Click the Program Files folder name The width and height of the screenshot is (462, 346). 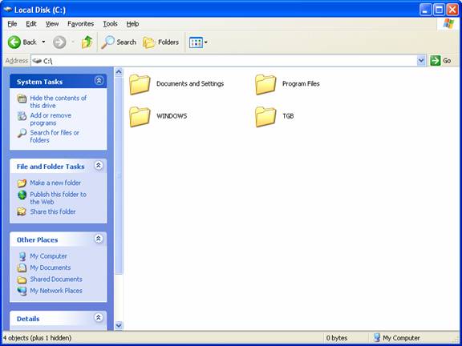[301, 84]
